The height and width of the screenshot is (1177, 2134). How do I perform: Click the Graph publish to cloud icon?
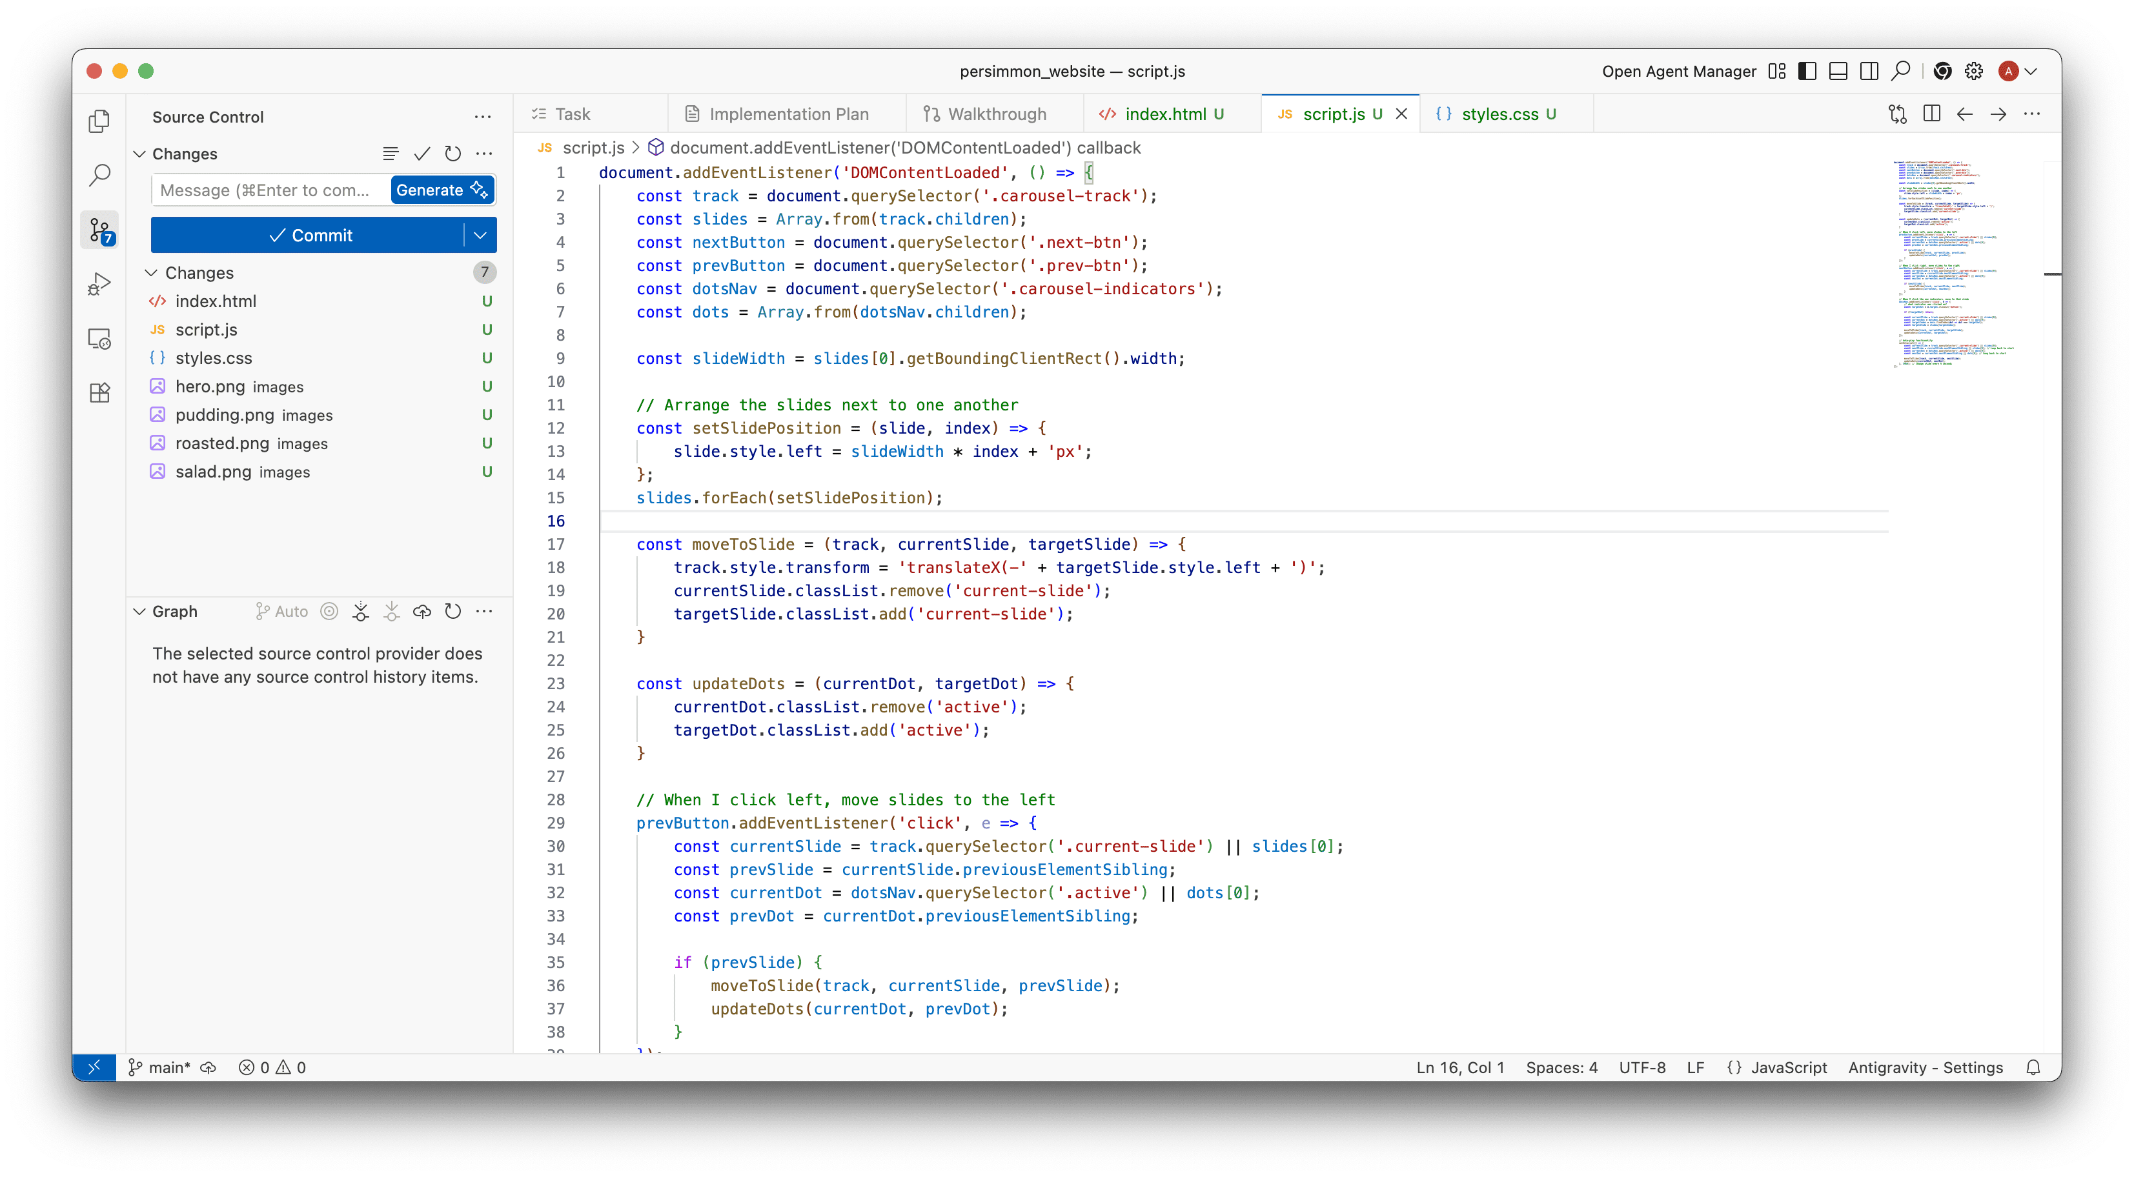coord(422,611)
